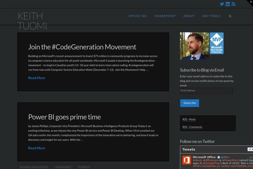Focus the Email Address input field
This screenshot has width=253, height=169.
(206, 90)
